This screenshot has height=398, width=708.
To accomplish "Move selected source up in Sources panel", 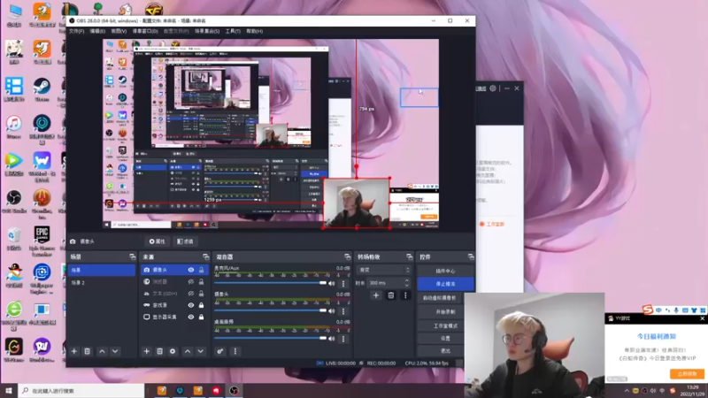I will (188, 351).
